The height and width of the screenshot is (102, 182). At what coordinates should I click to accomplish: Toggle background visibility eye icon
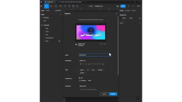tap(140, 18)
